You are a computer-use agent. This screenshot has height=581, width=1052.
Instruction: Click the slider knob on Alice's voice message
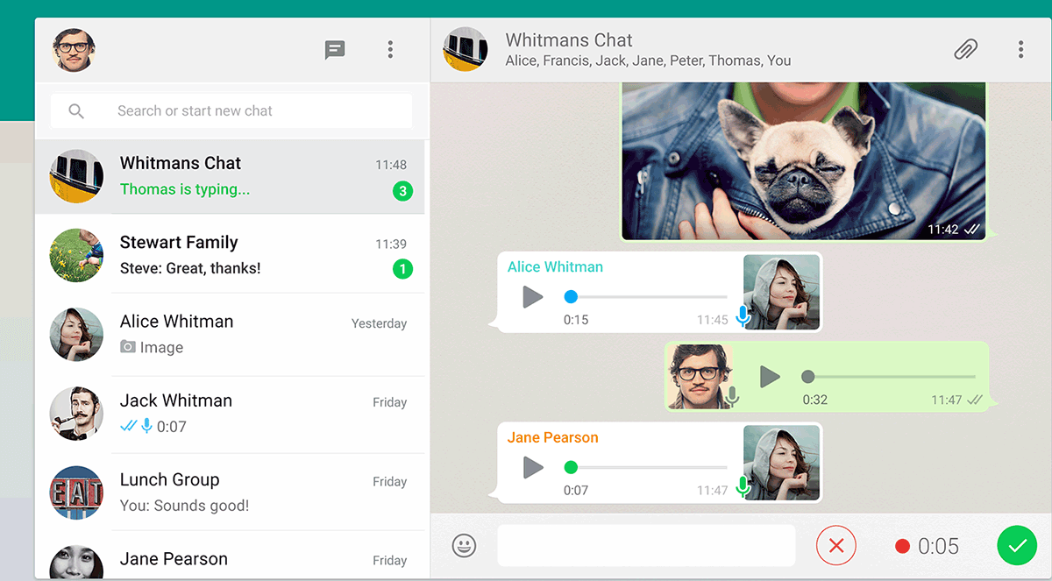pyautogui.click(x=571, y=297)
